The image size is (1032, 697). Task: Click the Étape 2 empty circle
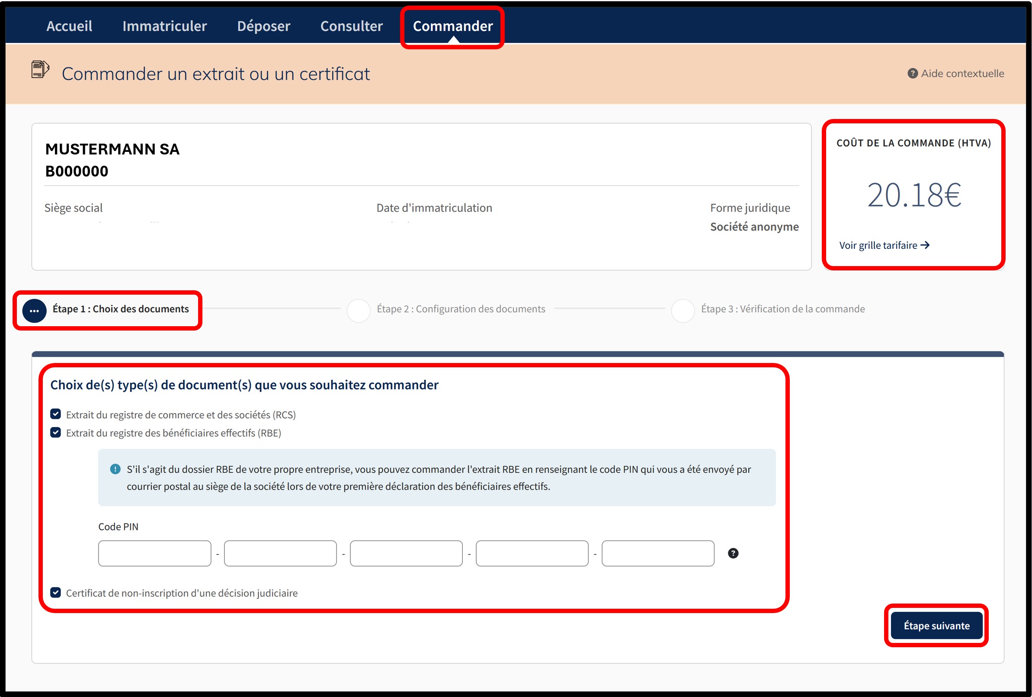pos(359,311)
